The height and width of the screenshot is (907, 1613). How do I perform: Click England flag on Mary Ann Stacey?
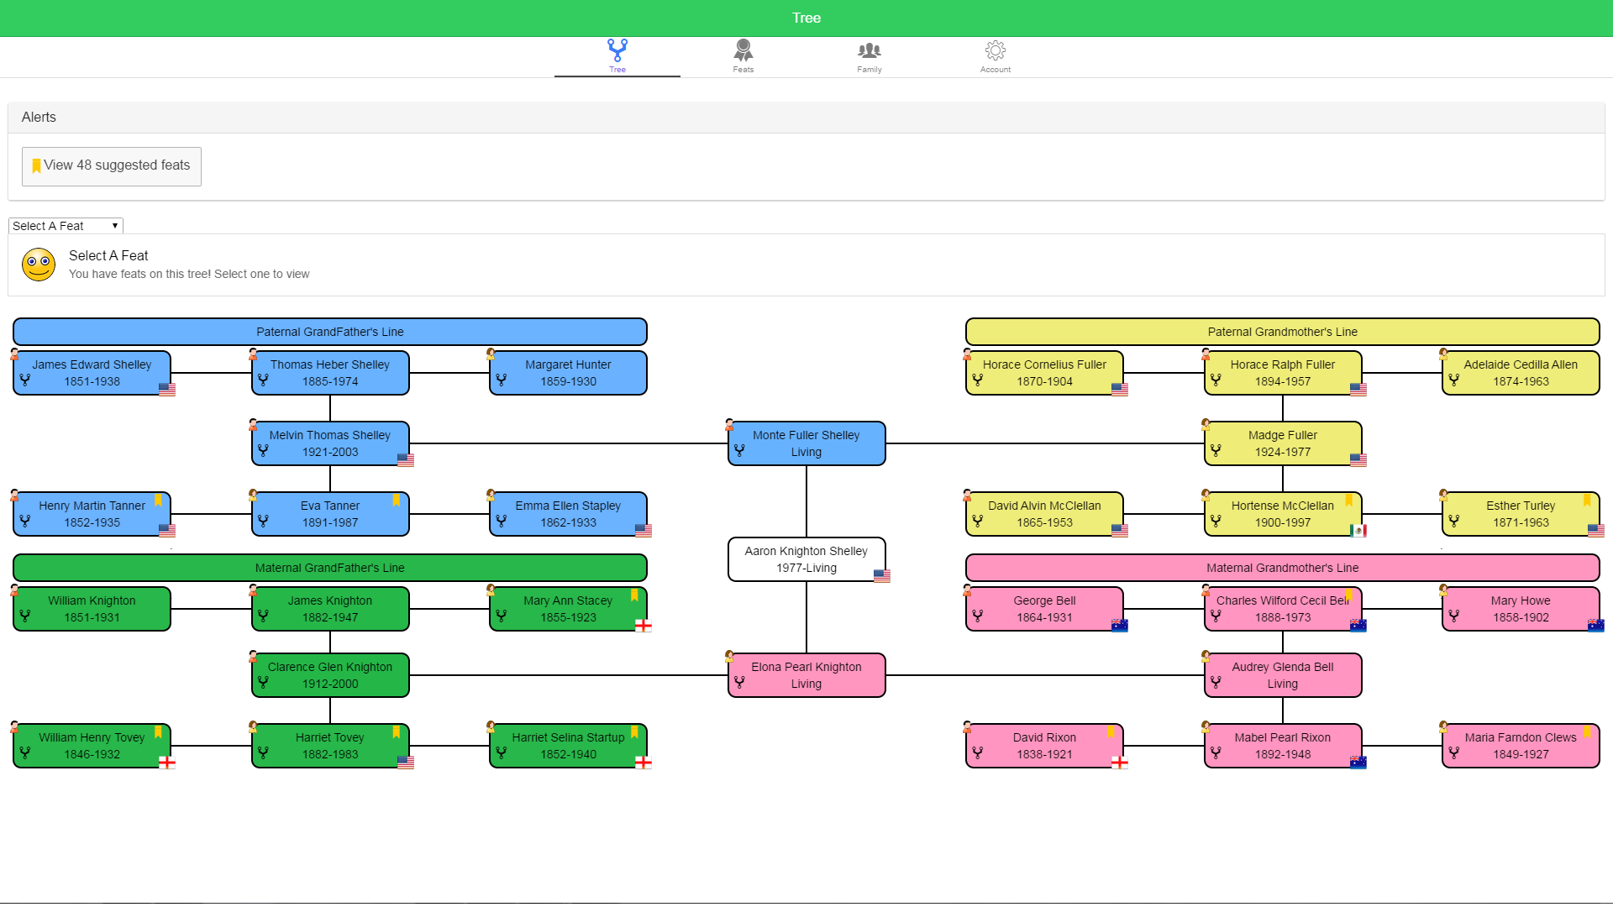644,625
